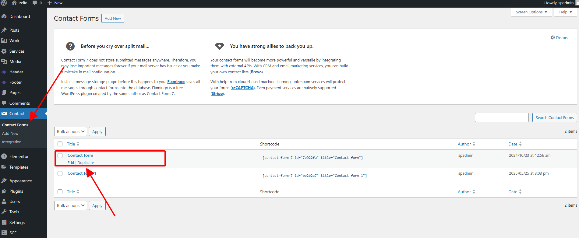
Task: Click the Add New button beside page title
Action: pos(113,18)
